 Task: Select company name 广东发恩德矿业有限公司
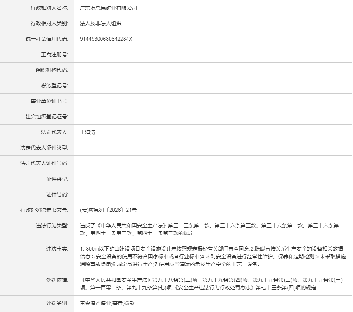[x=108, y=8]
